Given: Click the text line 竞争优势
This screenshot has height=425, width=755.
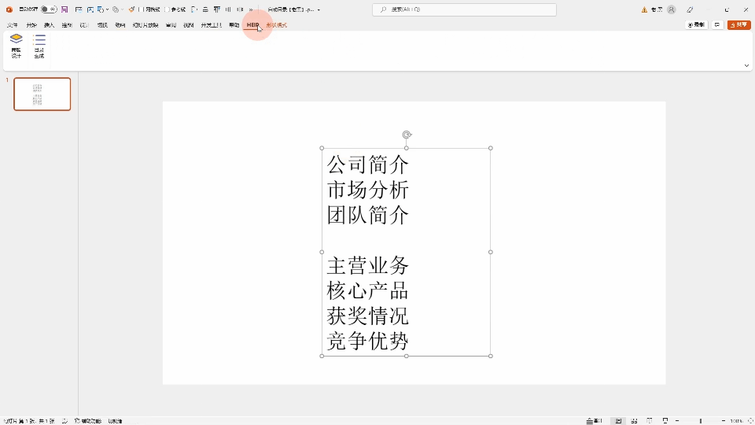Looking at the screenshot, I should point(368,341).
